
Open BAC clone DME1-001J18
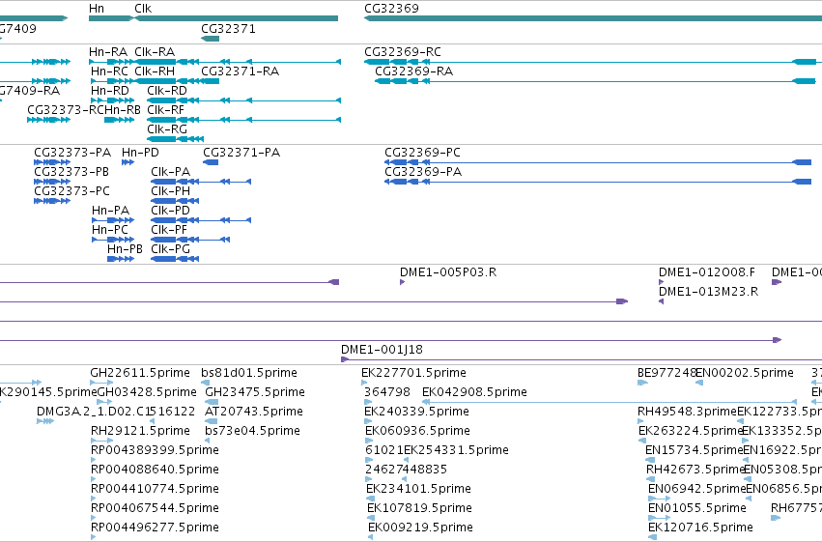(x=383, y=350)
